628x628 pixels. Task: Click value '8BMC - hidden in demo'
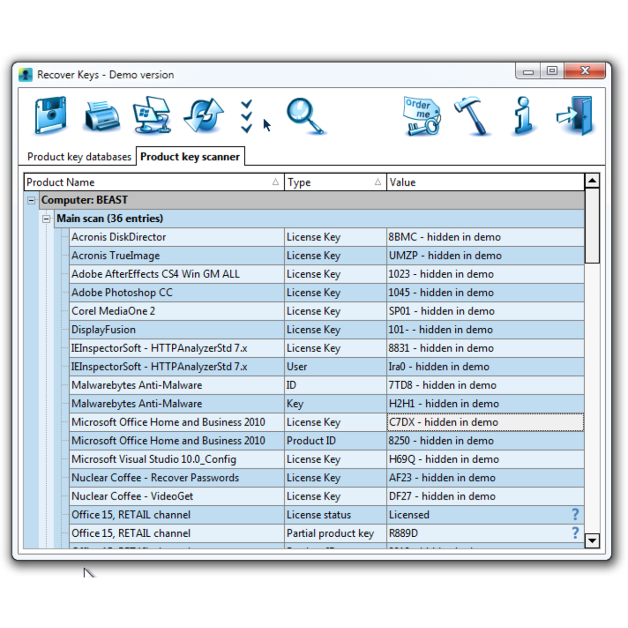[445, 237]
